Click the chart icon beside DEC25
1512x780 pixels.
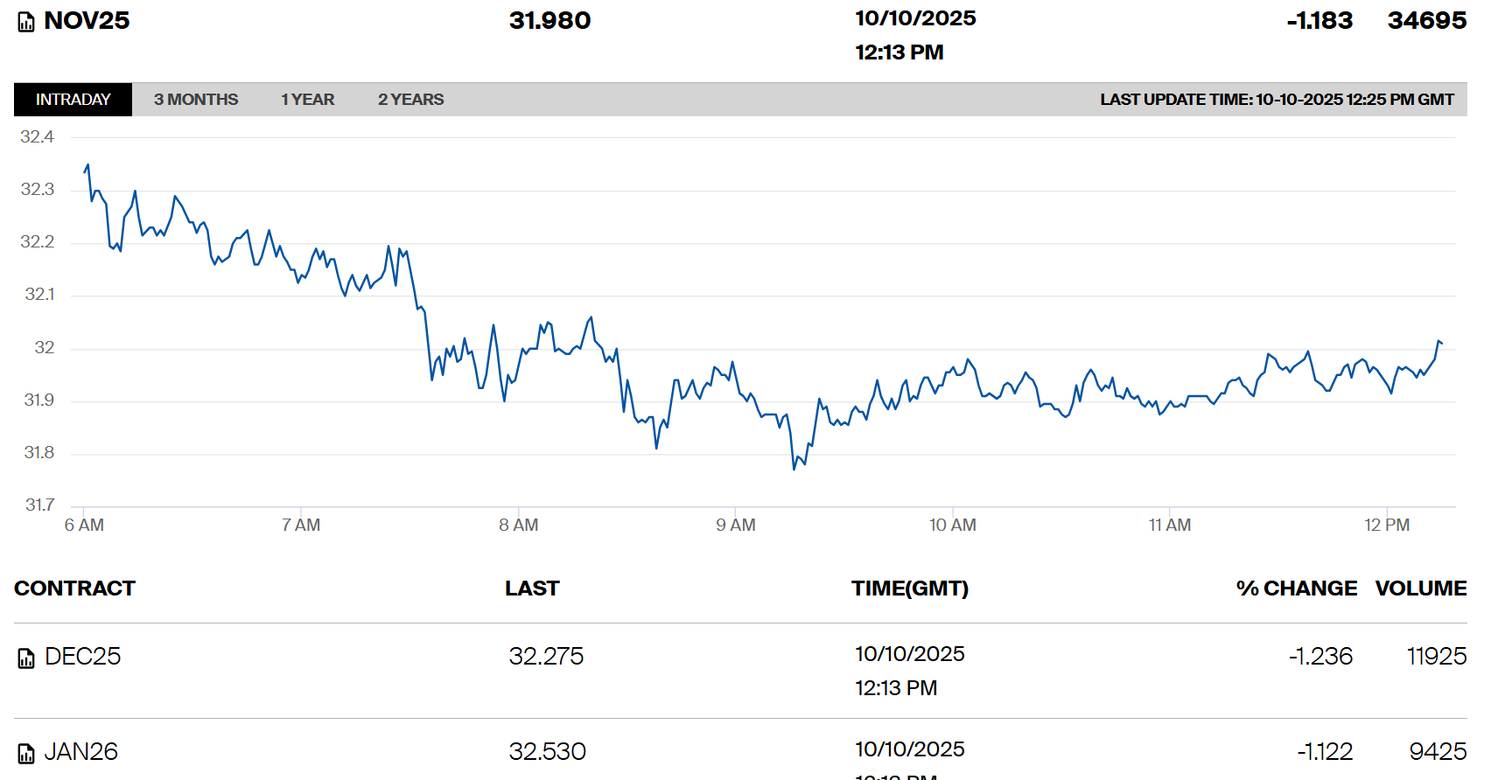click(26, 658)
